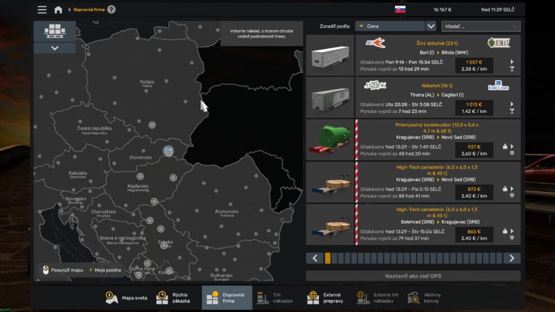Click the Živý dobytok trailer thumbnail
The height and width of the screenshot is (312, 555).
coord(330,56)
